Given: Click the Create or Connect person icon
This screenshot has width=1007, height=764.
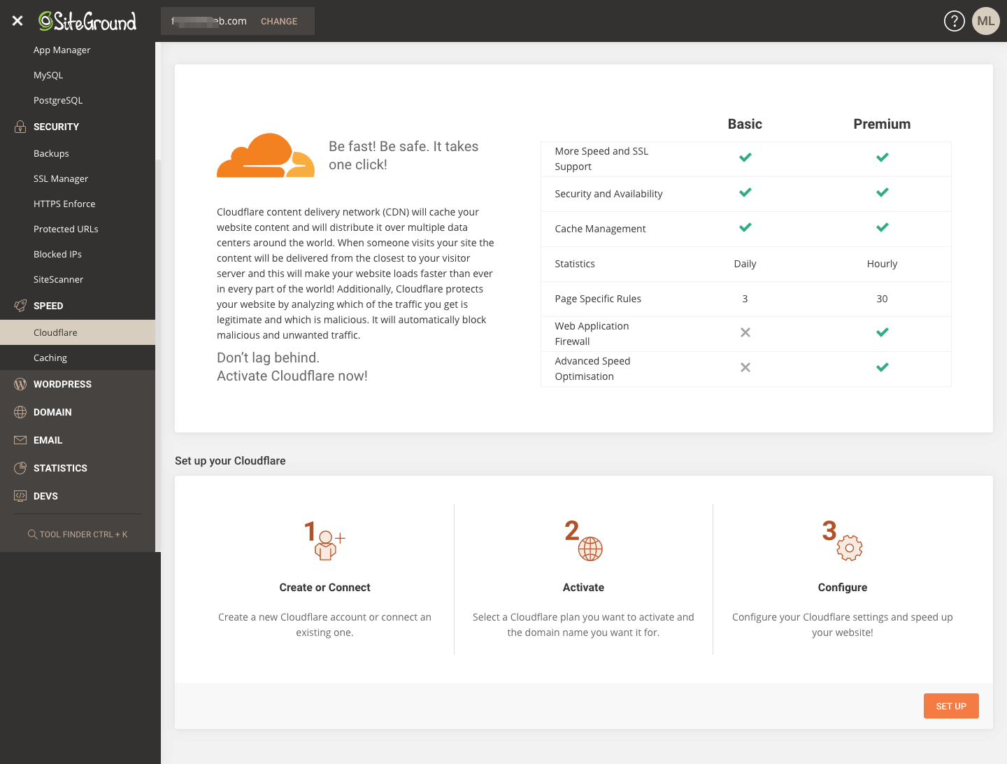Looking at the screenshot, I should pos(325,540).
